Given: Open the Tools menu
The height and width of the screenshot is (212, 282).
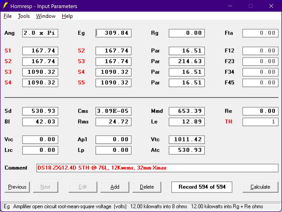Looking at the screenshot, I should pyautogui.click(x=24, y=16).
